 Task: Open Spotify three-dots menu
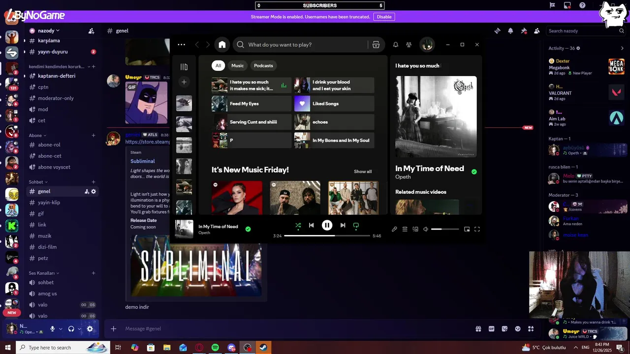coord(181,45)
